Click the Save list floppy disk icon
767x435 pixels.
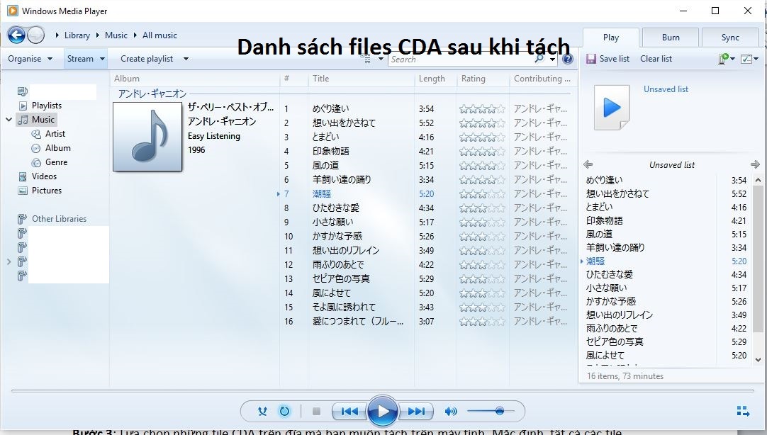591,59
